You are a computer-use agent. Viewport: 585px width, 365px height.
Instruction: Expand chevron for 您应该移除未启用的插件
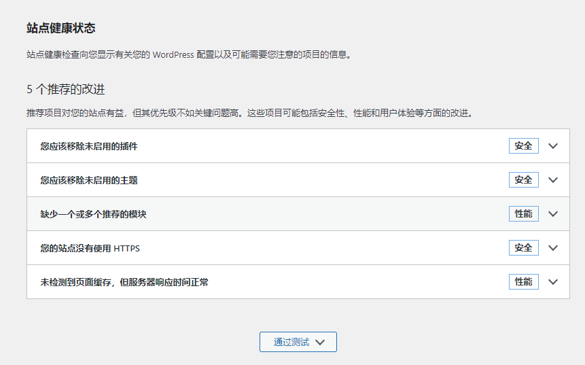[552, 146]
